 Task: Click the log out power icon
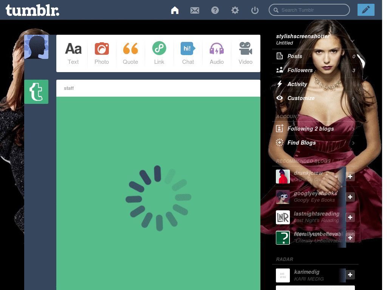(255, 10)
